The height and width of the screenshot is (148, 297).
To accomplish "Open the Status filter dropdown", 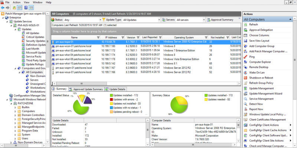I will pos(100,20).
